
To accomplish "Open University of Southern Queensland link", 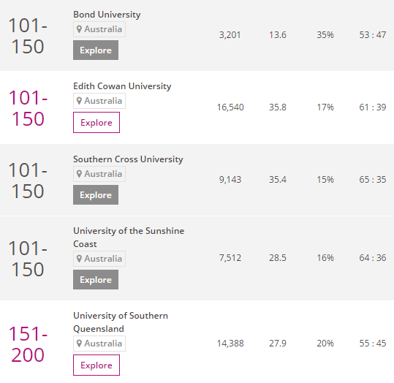I will [x=121, y=322].
